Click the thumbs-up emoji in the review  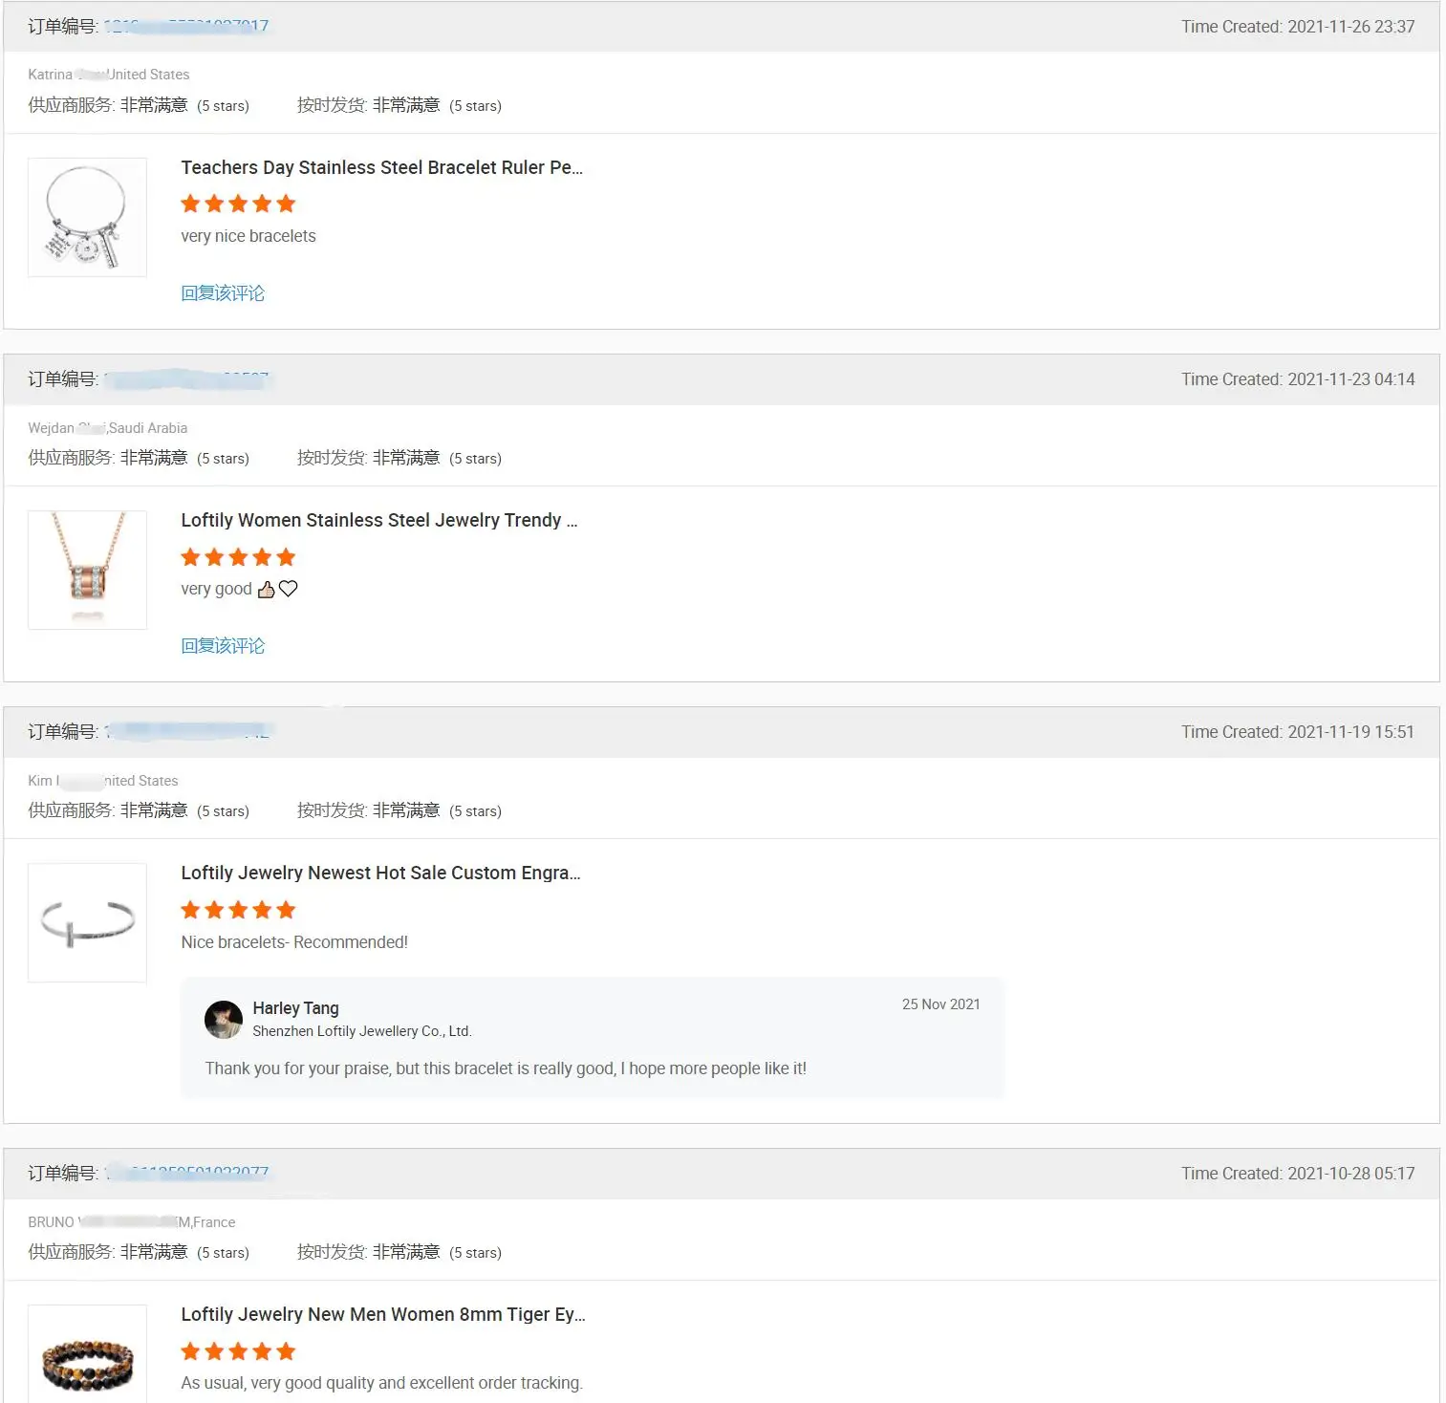[267, 590]
